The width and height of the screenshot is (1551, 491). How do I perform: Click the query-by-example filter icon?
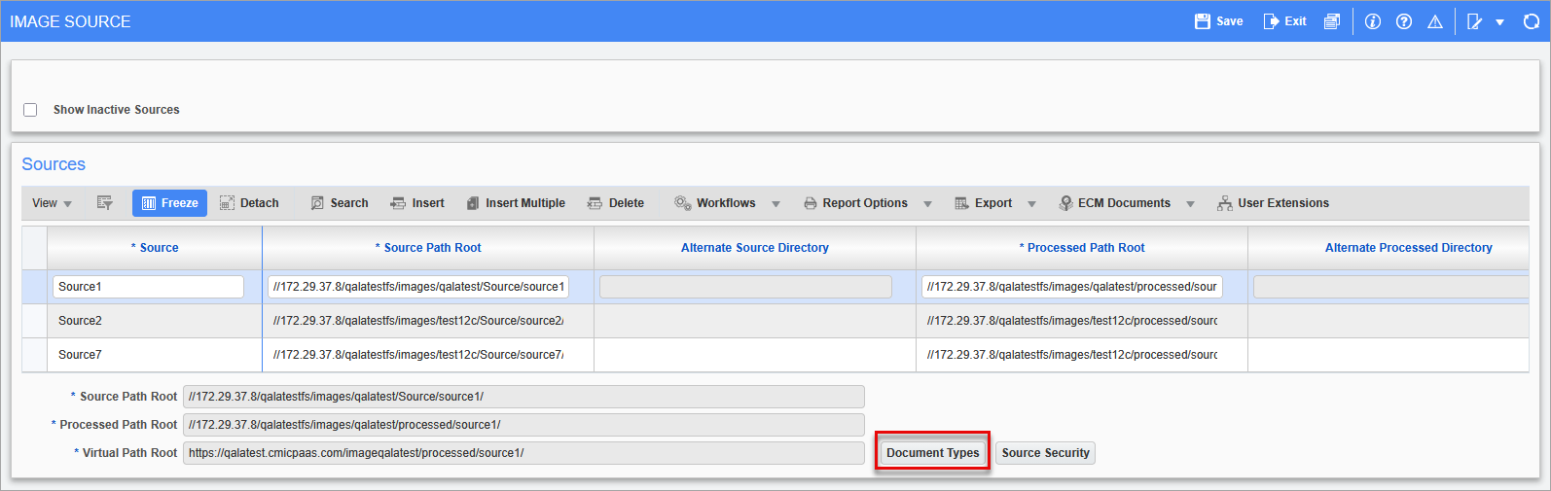105,203
